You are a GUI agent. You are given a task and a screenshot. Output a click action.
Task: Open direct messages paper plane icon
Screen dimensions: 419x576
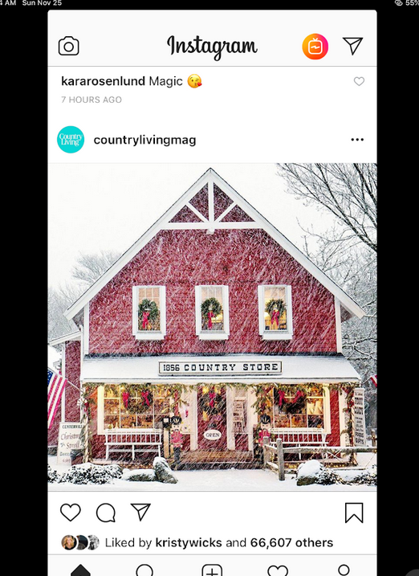pyautogui.click(x=353, y=46)
